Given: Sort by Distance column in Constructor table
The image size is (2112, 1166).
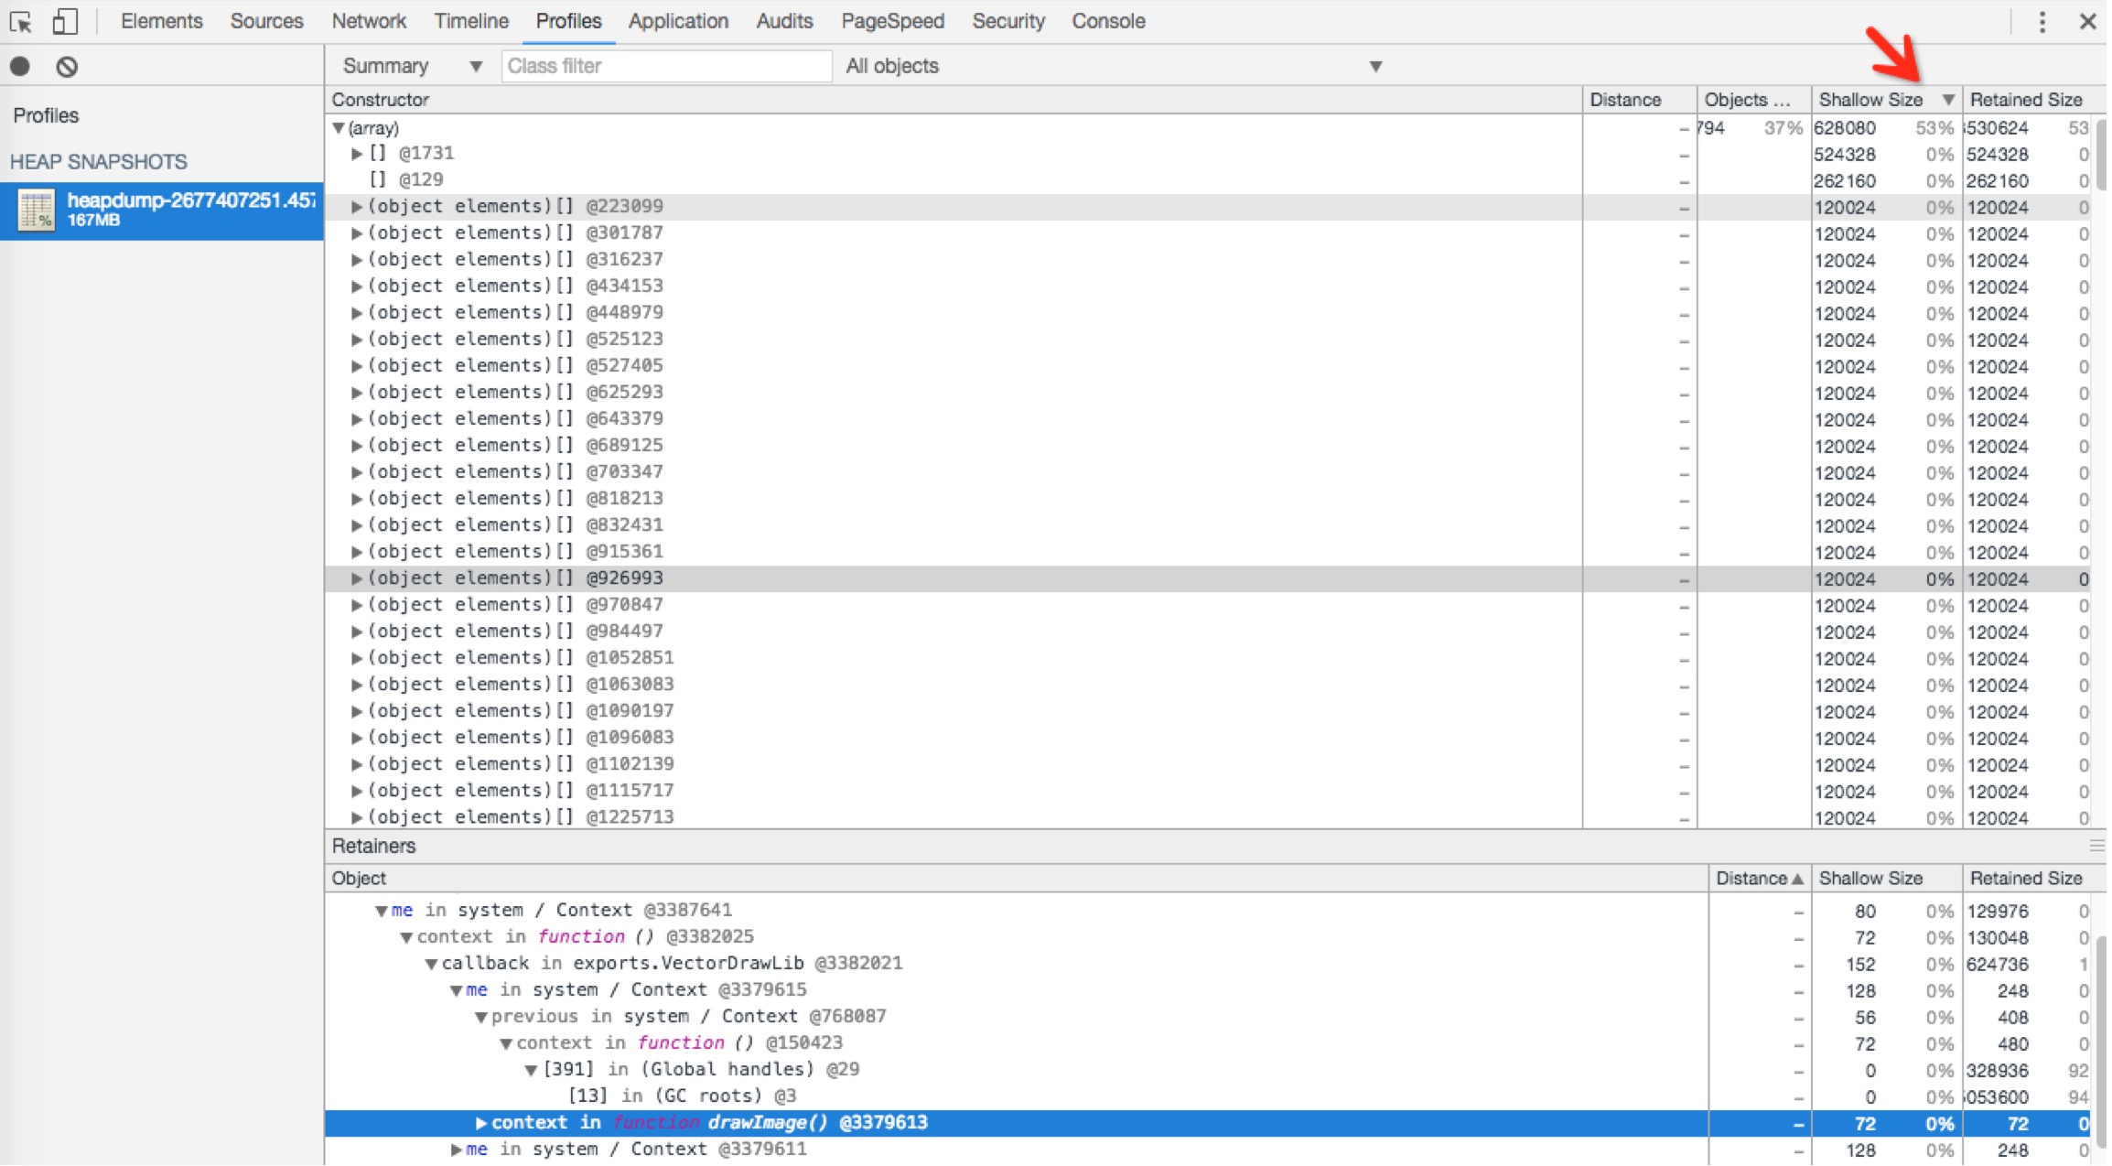Looking at the screenshot, I should coord(1639,100).
